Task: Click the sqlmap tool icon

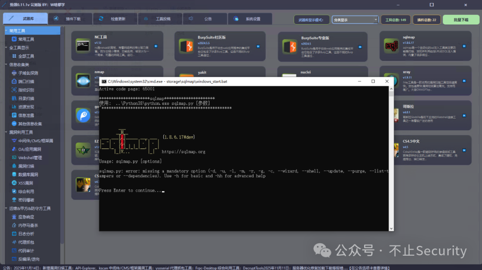Action: click(391, 46)
